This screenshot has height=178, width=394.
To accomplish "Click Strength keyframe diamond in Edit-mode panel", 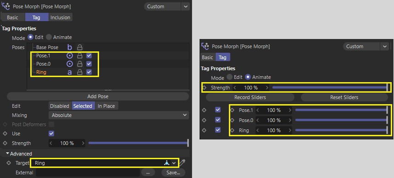I will (5, 143).
